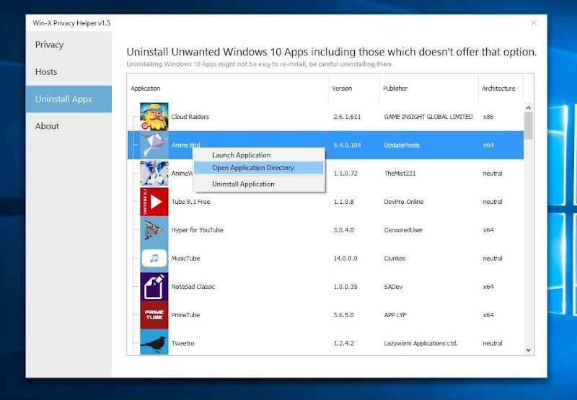Choose Uninstall Application from context menu
577x400 pixels.
(258, 184)
